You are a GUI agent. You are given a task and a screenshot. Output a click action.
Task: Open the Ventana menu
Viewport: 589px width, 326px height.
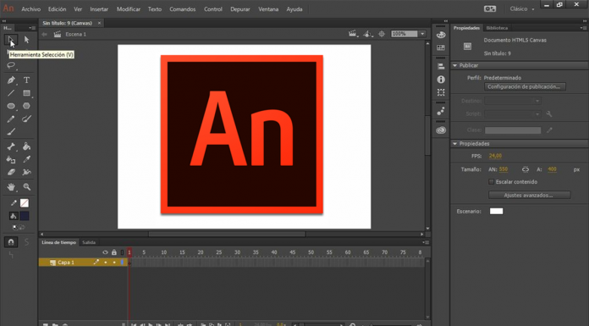click(x=268, y=9)
